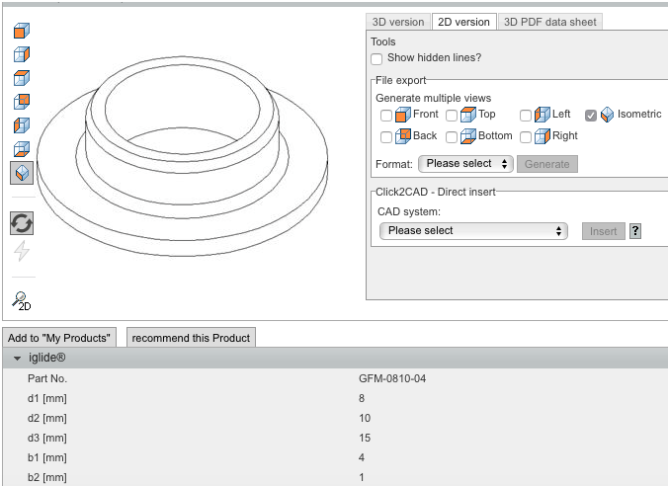Open the CAD system dropdown
Image resolution: width=668 pixels, height=486 pixels.
click(x=473, y=231)
